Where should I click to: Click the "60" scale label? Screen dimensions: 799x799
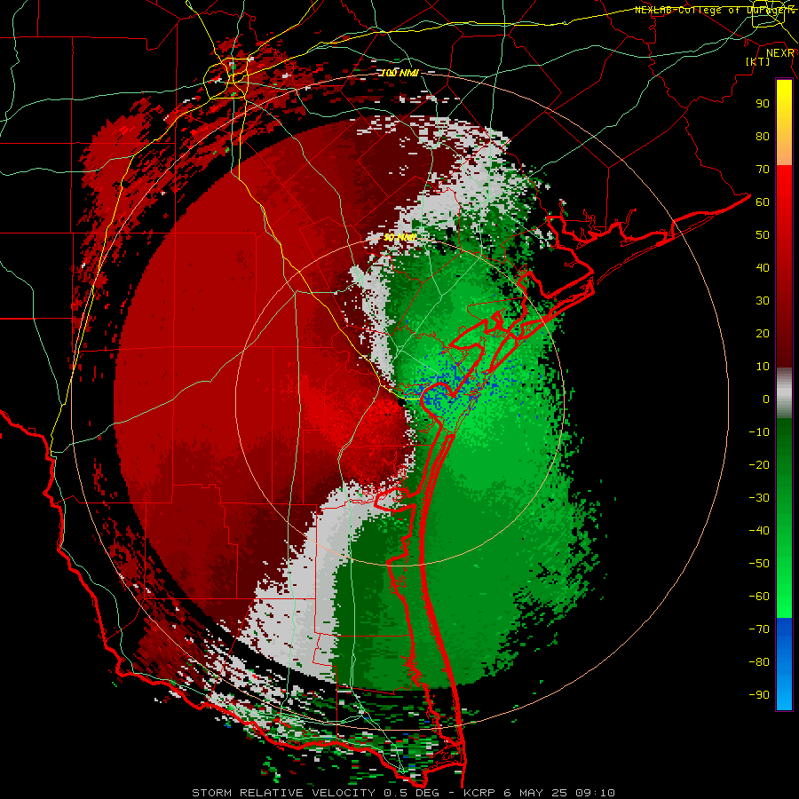click(x=763, y=202)
